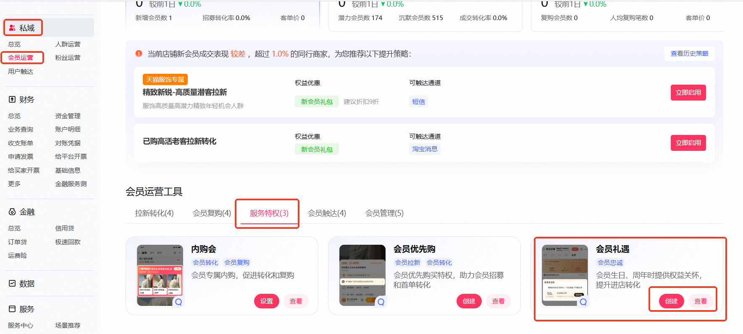Open 业务查询 under 财务
Viewport: 743px width, 334px height.
click(x=21, y=129)
